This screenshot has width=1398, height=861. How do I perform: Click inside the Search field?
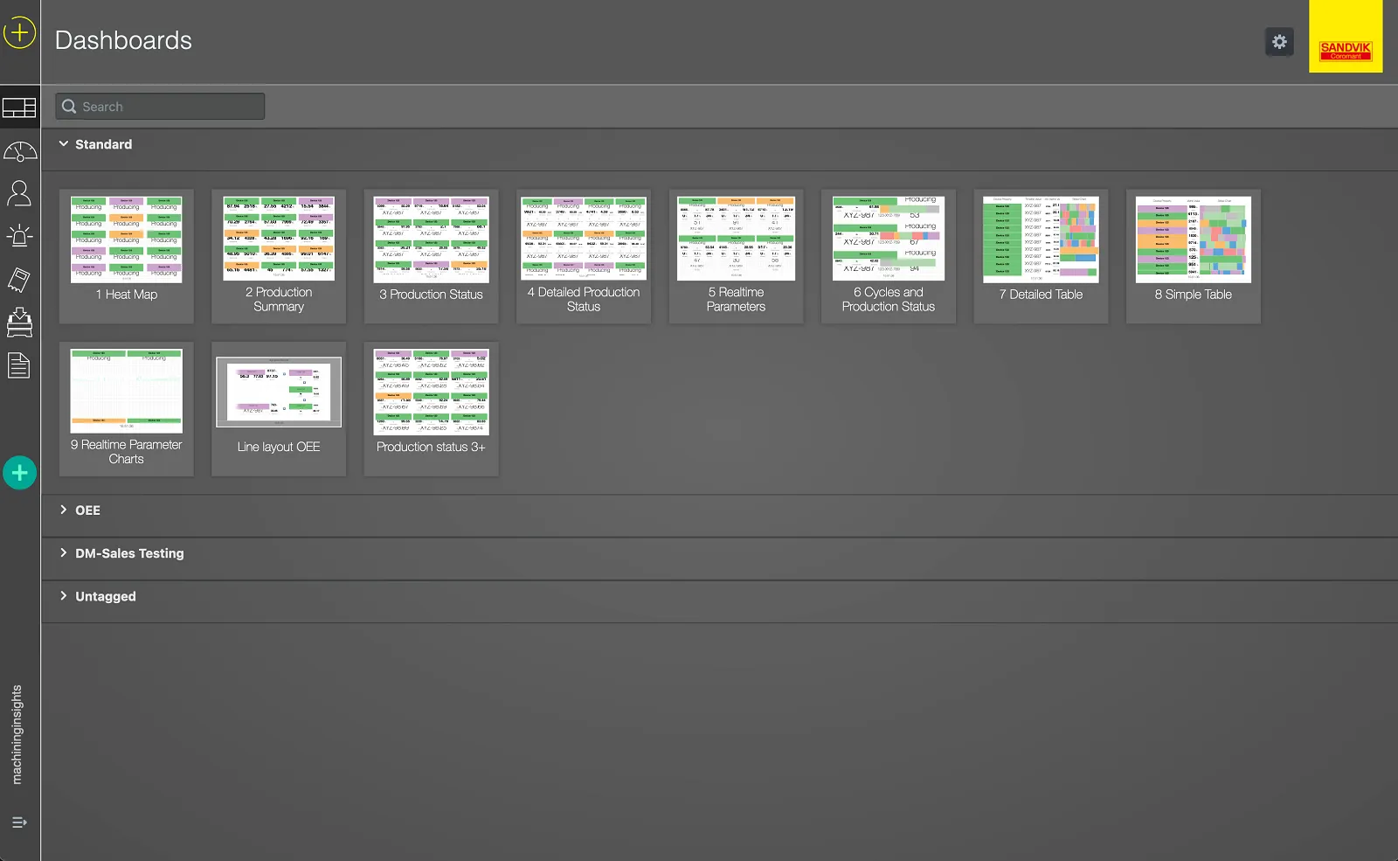pyautogui.click(x=160, y=106)
